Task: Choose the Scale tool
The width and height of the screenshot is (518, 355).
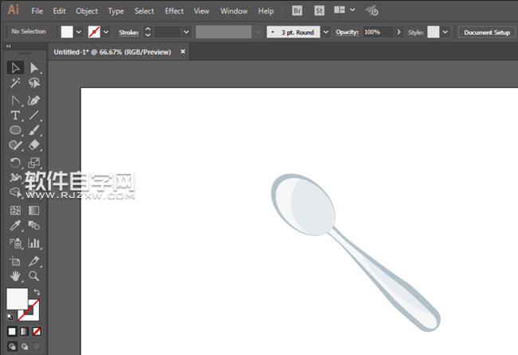Action: point(34,163)
